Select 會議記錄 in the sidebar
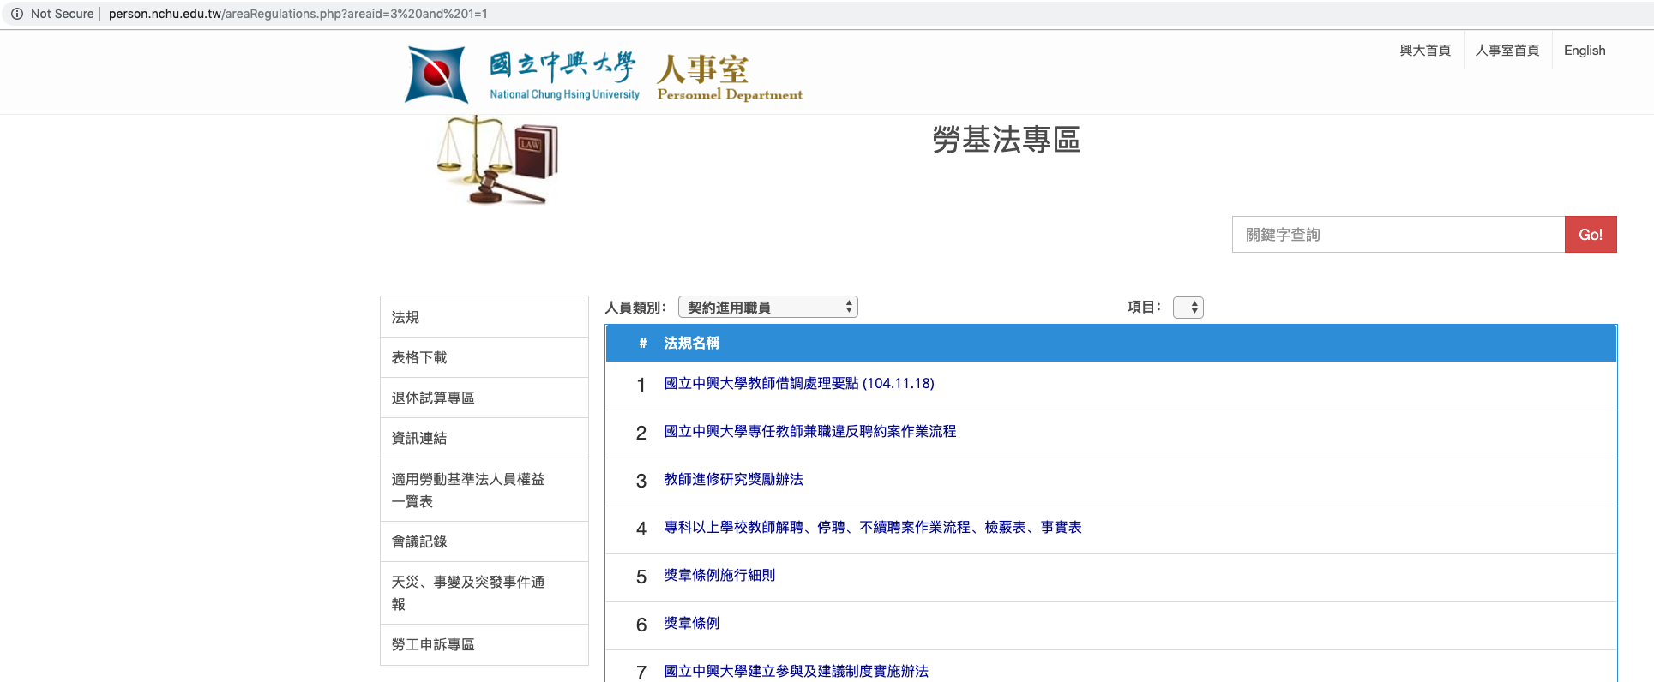Viewport: 1654px width, 682px height. pos(484,541)
